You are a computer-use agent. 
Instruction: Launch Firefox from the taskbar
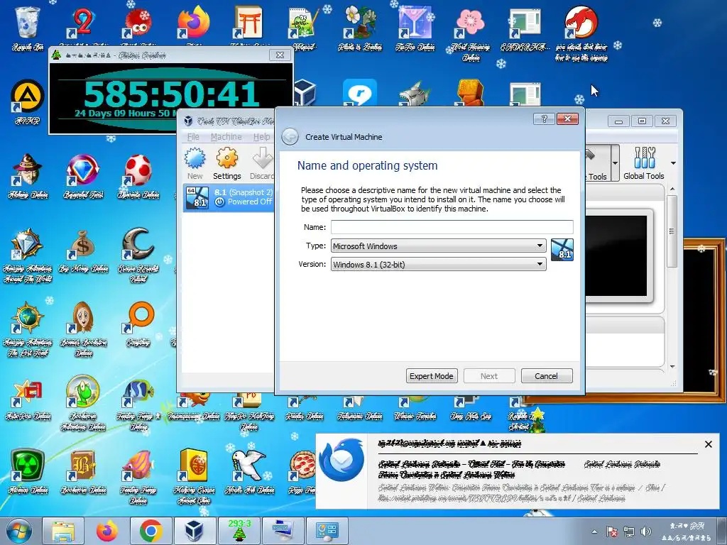pos(107,531)
